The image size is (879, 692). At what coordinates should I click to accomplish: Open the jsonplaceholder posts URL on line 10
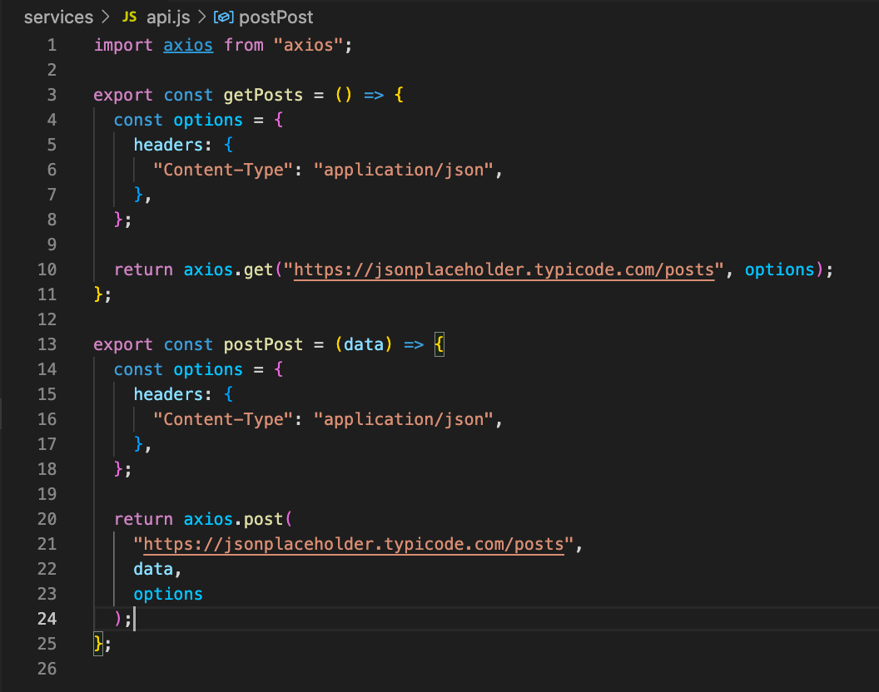pos(505,269)
